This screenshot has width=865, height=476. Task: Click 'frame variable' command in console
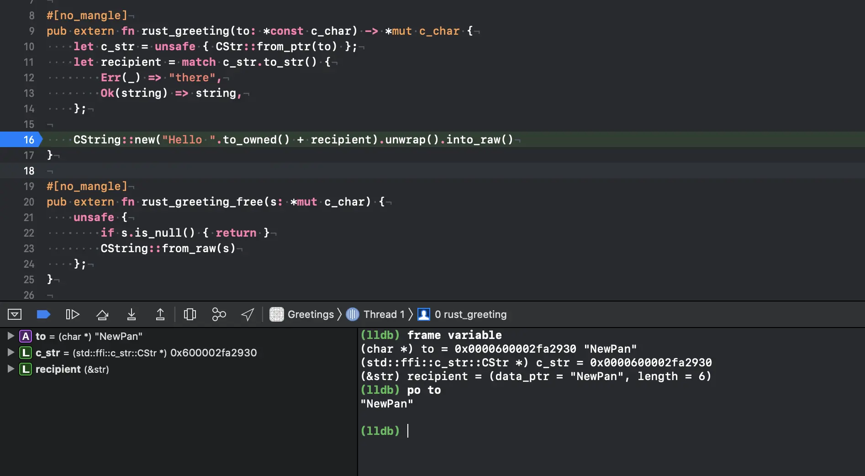click(x=454, y=335)
